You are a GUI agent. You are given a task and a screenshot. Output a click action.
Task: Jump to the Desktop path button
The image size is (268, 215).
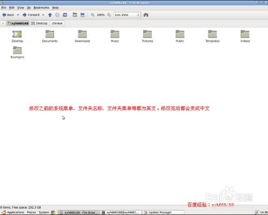(40, 23)
